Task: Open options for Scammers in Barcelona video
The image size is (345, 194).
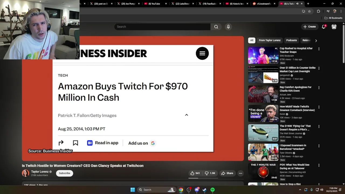Action: (x=319, y=146)
